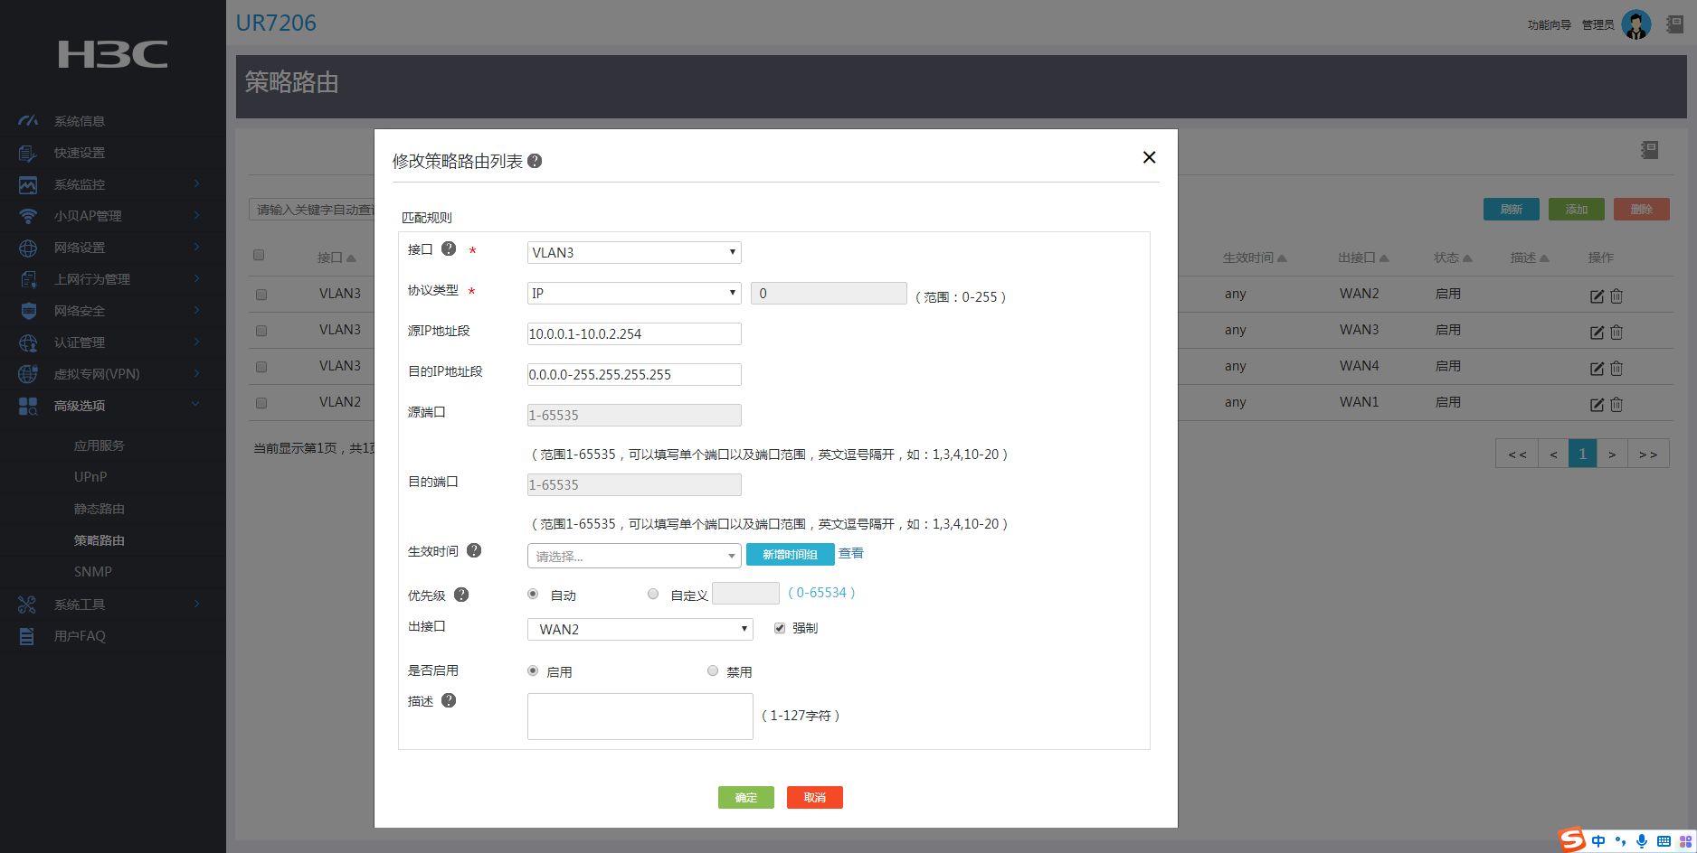Open the notebook icon in top header

coord(1674,24)
